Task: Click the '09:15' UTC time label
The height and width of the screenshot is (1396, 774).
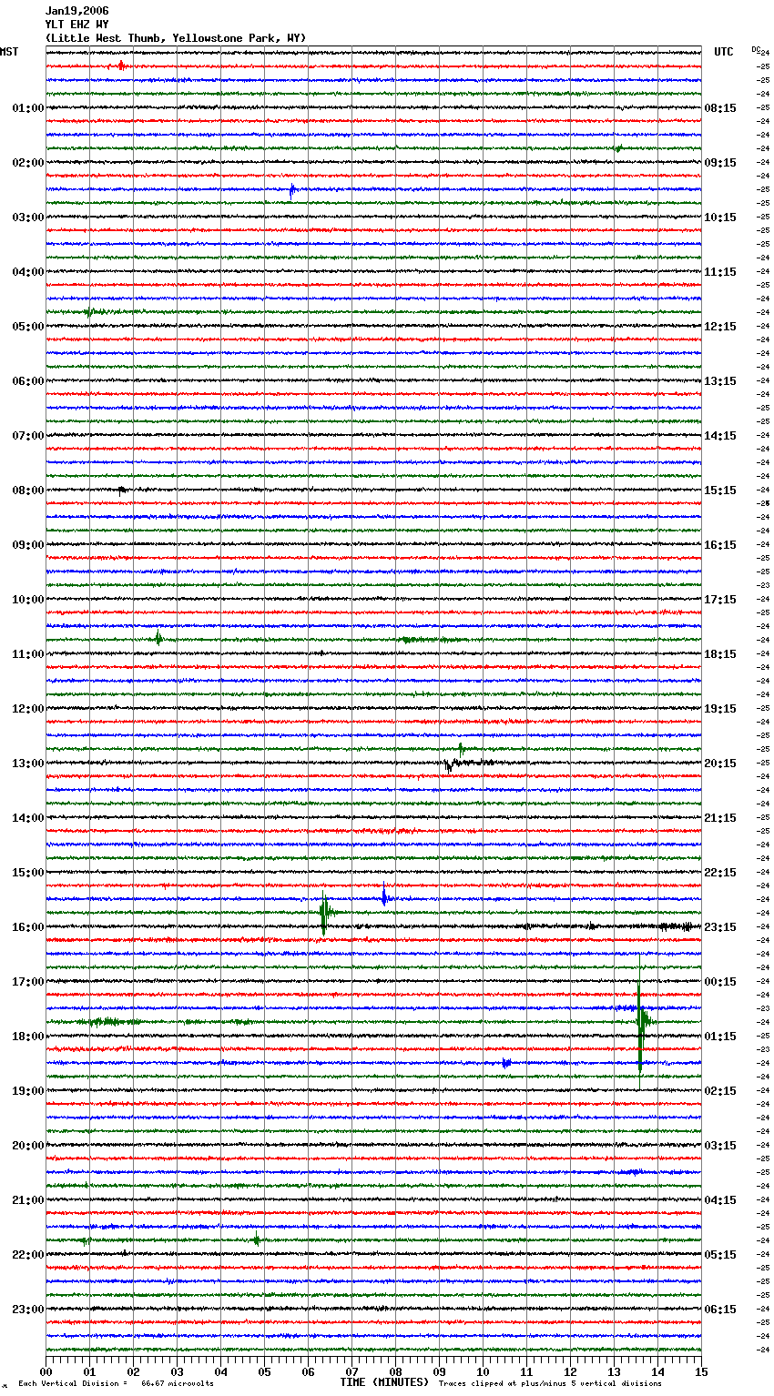Action: coord(720,163)
